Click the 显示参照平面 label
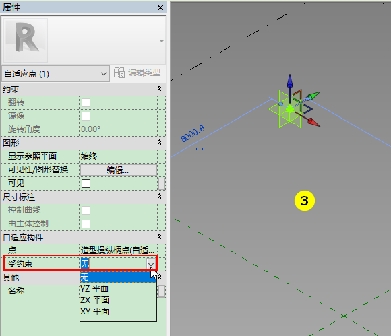 point(32,156)
